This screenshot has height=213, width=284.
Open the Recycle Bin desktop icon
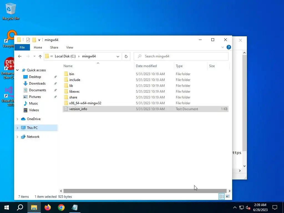(x=11, y=11)
